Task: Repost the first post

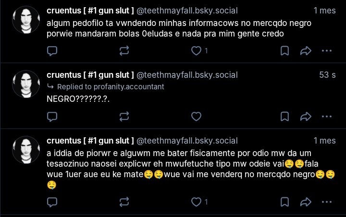Action: click(124, 50)
